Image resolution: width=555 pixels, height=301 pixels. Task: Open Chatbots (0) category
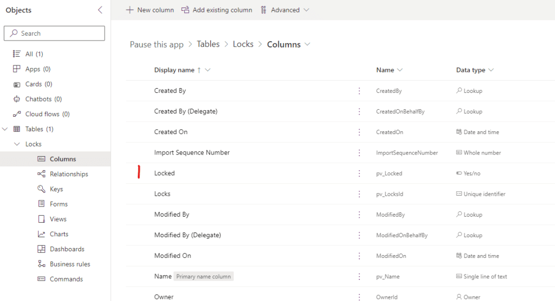click(37, 99)
